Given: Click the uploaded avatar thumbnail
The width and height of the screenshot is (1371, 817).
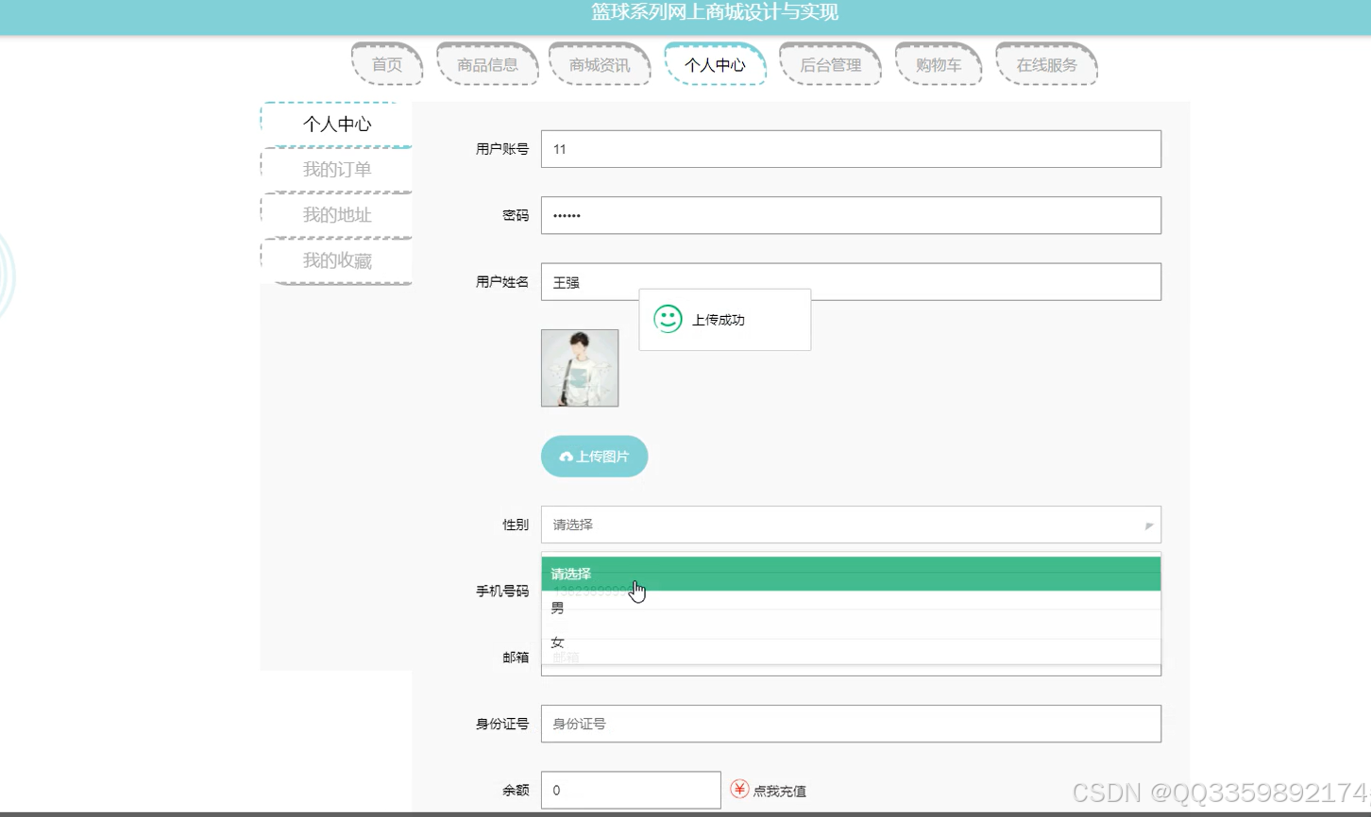Looking at the screenshot, I should (x=580, y=368).
